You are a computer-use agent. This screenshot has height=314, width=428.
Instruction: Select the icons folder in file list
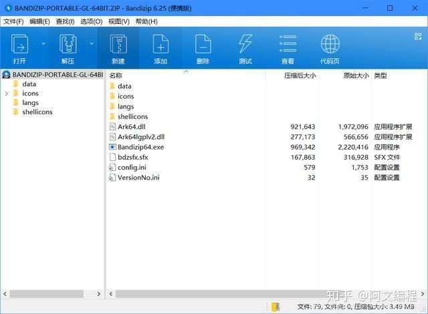pos(126,96)
